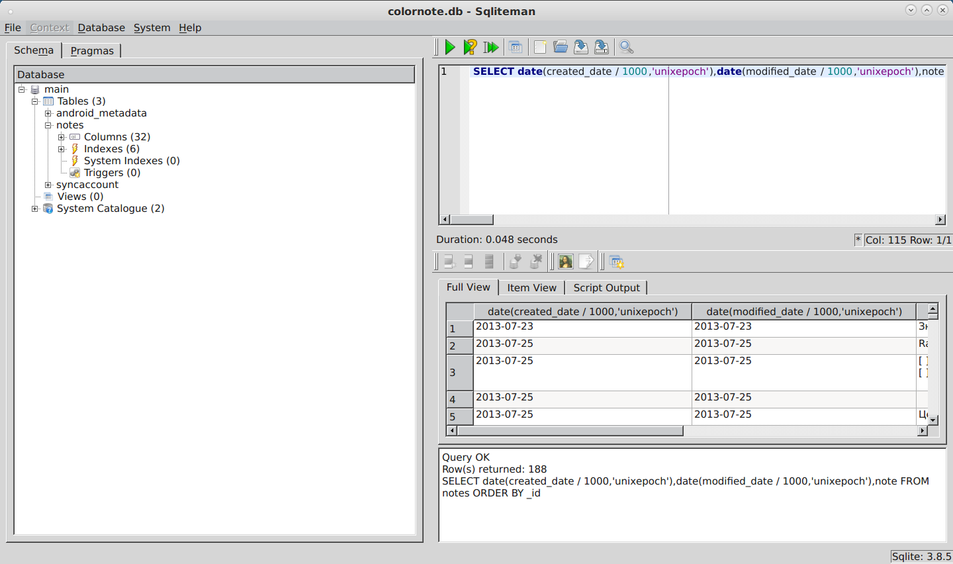This screenshot has width=953, height=564.
Task: Select the Full View tab
Action: click(x=468, y=287)
